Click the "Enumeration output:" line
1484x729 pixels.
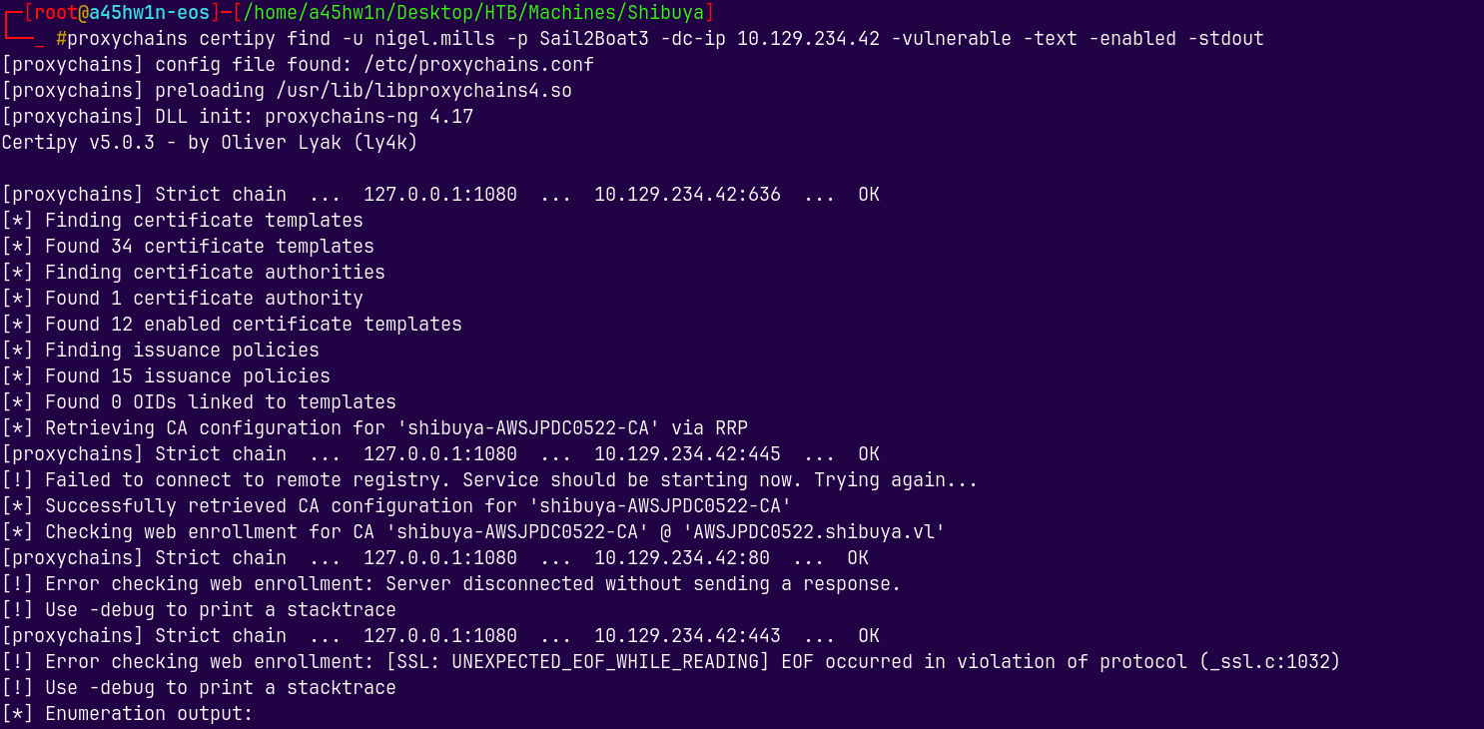(x=149, y=714)
